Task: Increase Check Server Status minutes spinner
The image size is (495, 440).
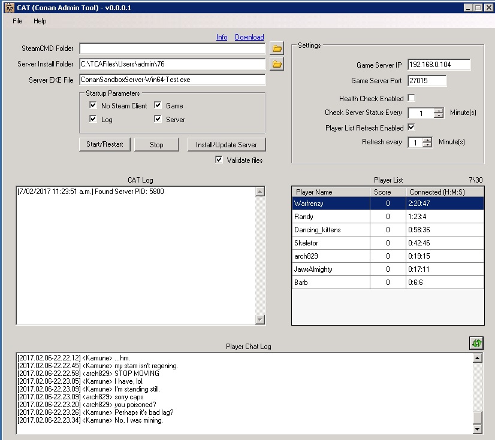Action: pyautogui.click(x=439, y=110)
